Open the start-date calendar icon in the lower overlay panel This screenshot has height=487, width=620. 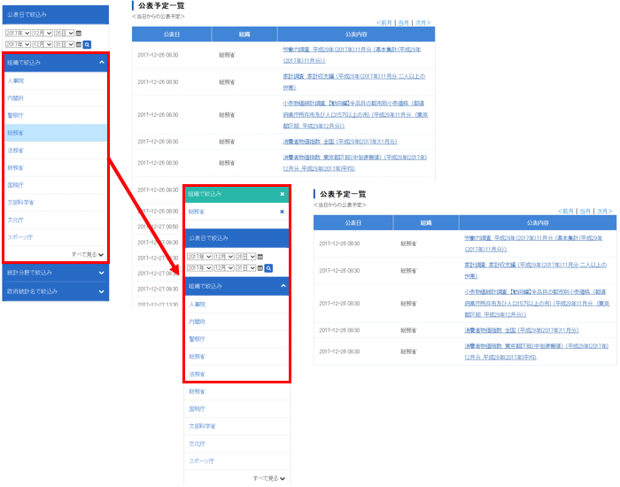pos(260,257)
